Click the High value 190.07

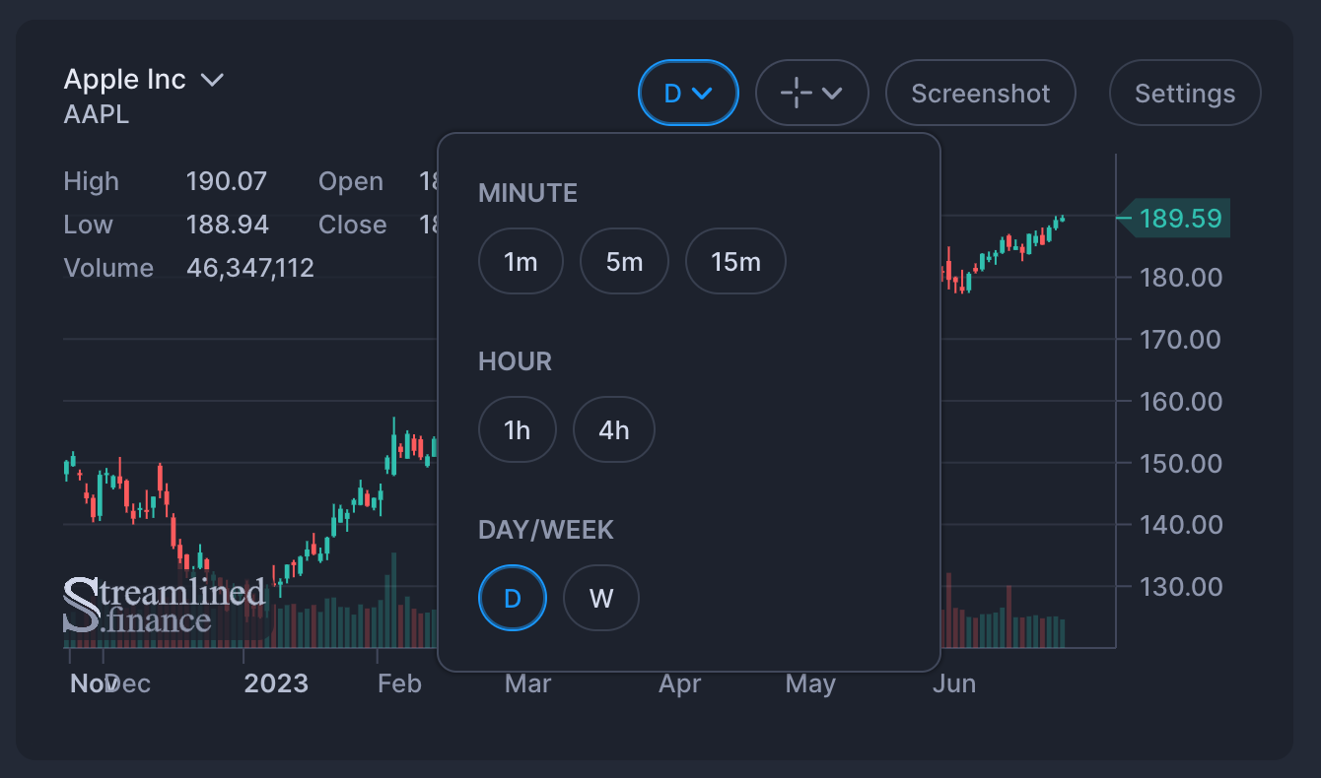227,181
